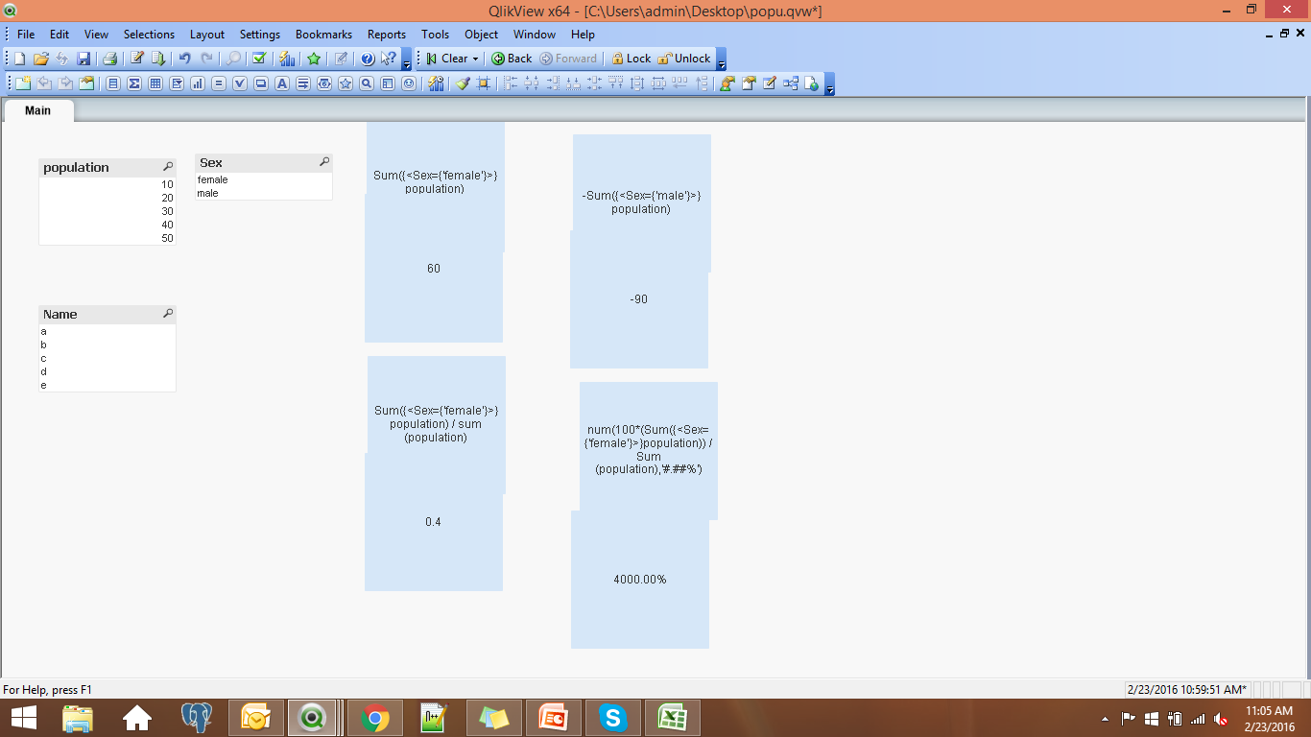Go Back in selection history
Screen dimensions: 1311x737
tap(512, 59)
